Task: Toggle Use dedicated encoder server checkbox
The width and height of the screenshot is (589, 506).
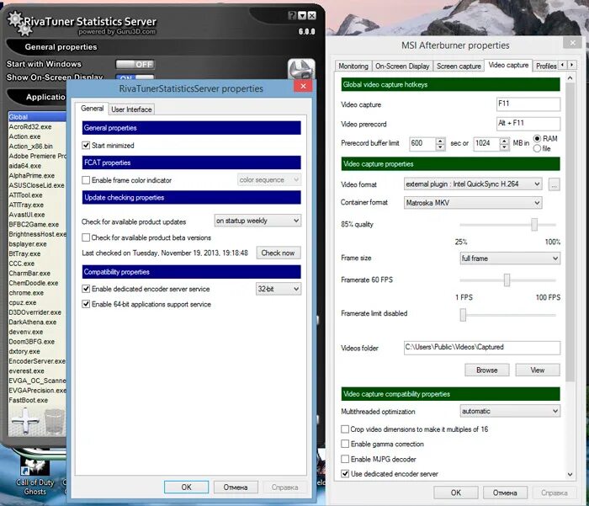Action: 345,474
